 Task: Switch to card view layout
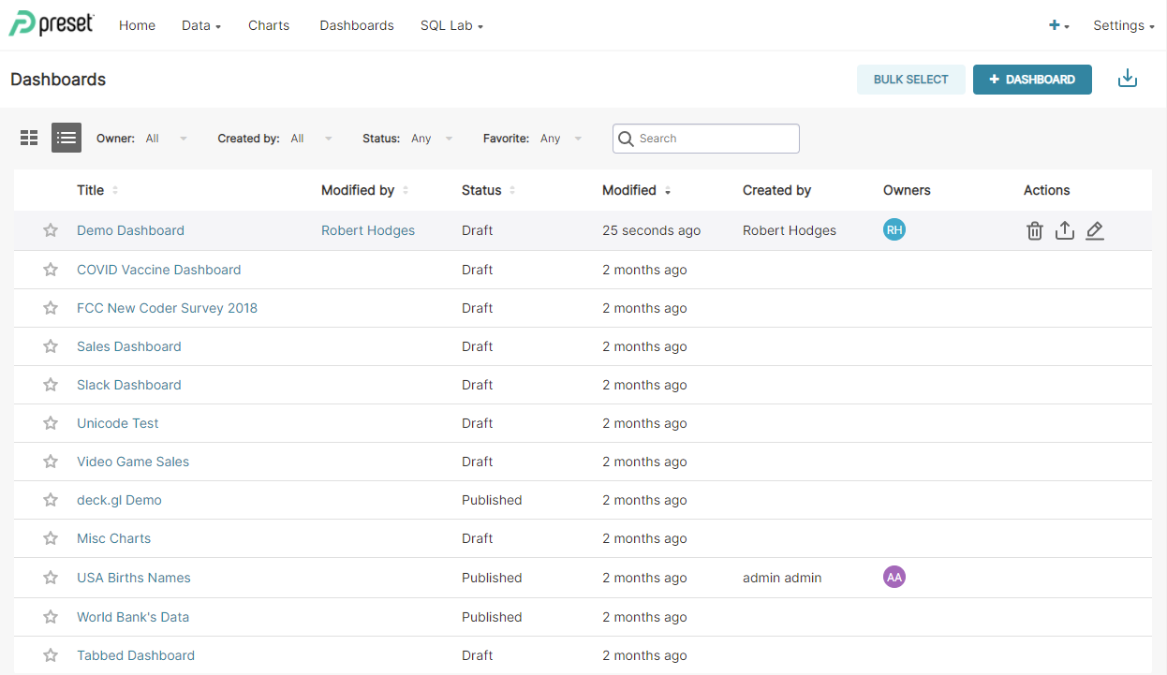coord(28,138)
